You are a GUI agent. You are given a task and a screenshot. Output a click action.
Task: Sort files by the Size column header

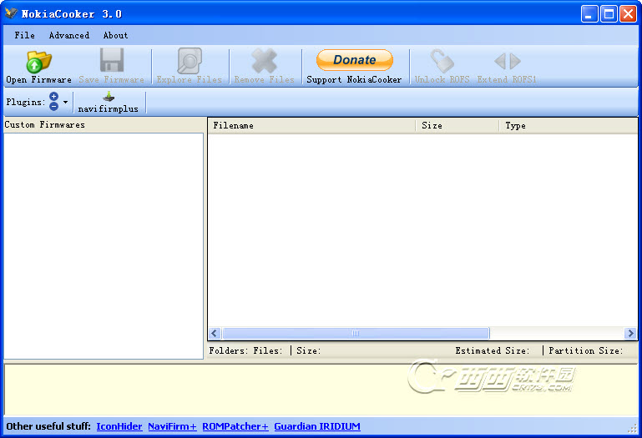(457, 125)
